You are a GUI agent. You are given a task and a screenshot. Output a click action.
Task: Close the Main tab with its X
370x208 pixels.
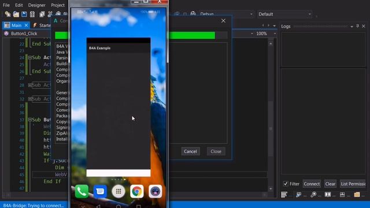point(26,25)
